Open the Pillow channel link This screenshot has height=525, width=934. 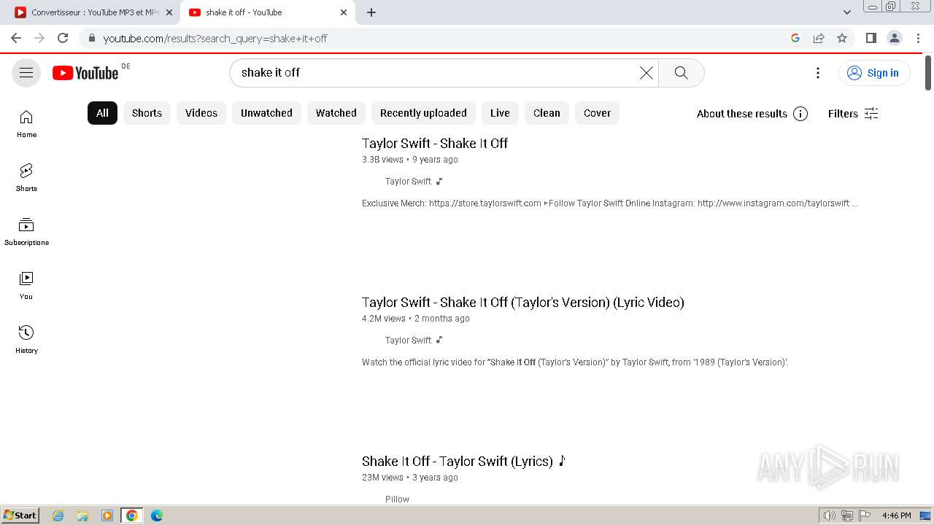[397, 499]
